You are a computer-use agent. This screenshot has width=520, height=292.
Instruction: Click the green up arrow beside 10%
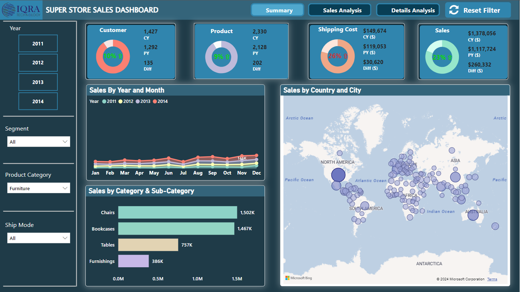(x=120, y=56)
